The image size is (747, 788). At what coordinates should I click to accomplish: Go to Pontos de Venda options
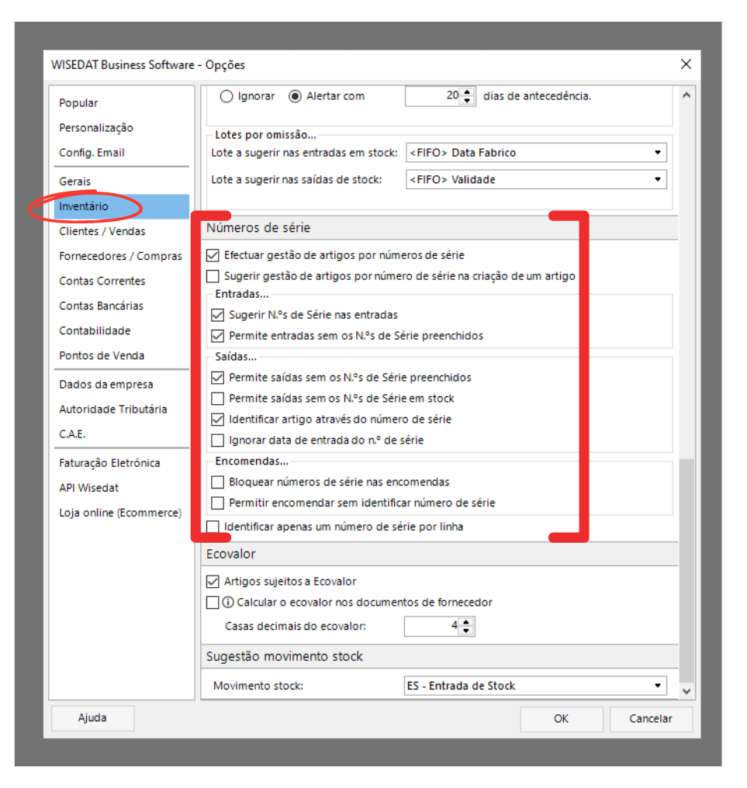(x=101, y=355)
